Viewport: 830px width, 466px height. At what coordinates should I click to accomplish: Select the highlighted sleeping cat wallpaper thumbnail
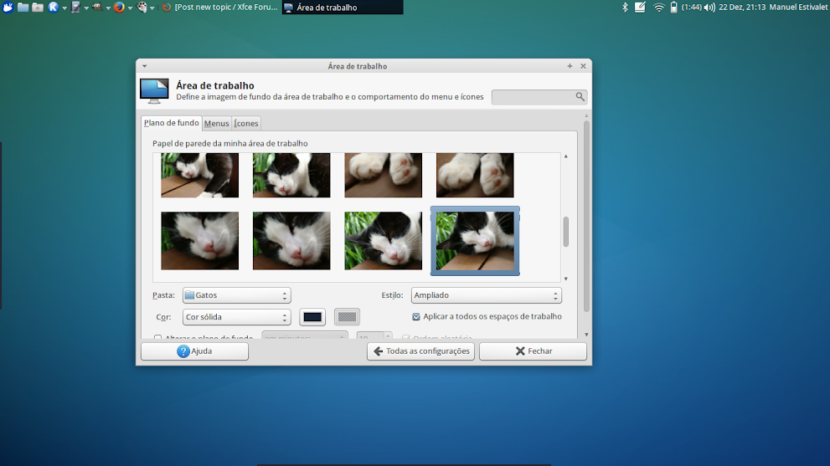point(475,241)
